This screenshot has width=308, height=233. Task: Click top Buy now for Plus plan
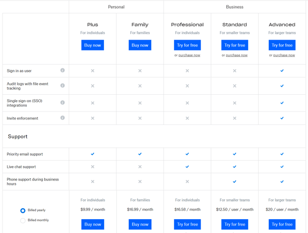point(93,45)
